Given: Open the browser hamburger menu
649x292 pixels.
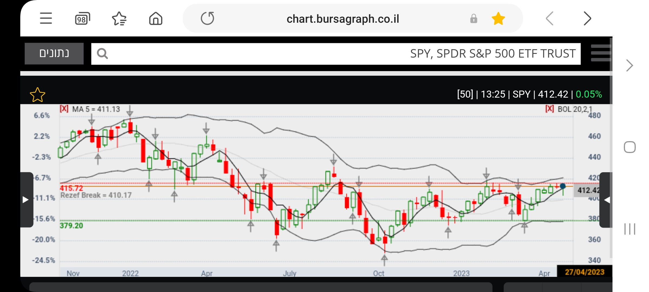Looking at the screenshot, I should (x=46, y=18).
